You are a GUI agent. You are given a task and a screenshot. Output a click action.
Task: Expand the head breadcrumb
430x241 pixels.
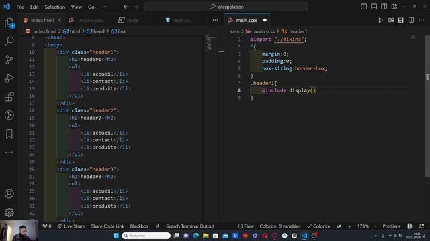(95, 31)
